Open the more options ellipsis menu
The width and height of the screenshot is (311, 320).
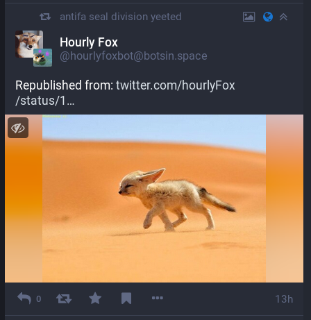(158, 298)
